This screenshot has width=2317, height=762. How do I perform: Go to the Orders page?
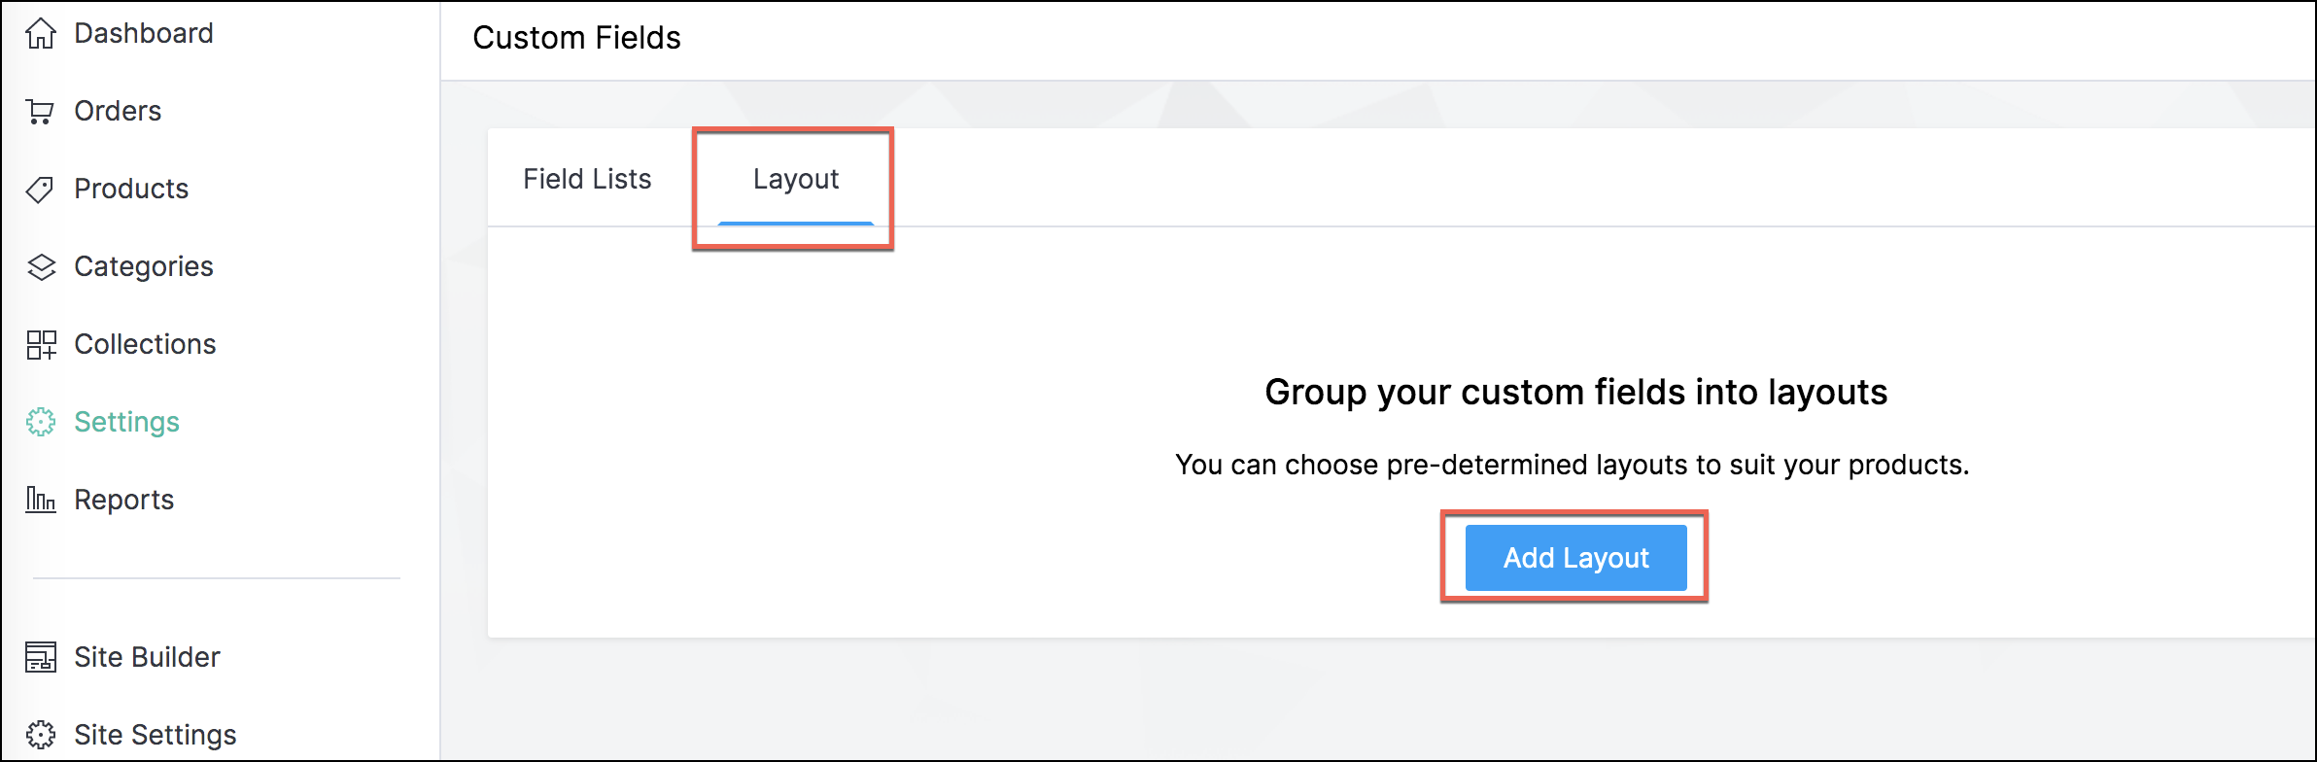(x=118, y=111)
